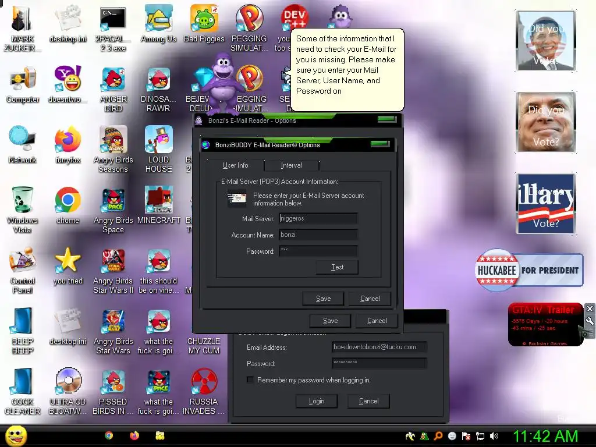Click the taskbar clock showing 11:42 AM
This screenshot has height=447, width=596.
(545, 436)
